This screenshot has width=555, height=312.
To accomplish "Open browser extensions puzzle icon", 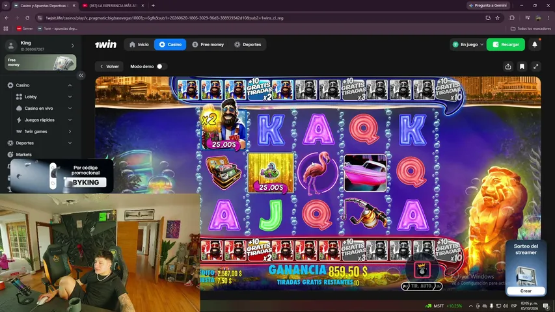I will 512,18.
